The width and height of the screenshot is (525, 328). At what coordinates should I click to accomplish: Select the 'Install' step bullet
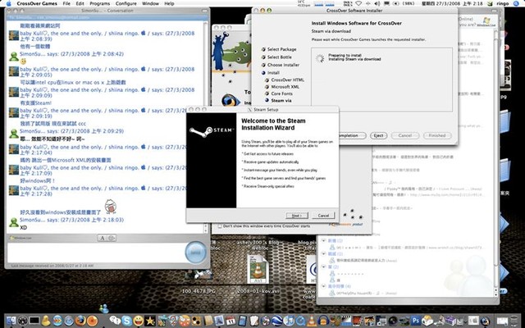coord(263,73)
